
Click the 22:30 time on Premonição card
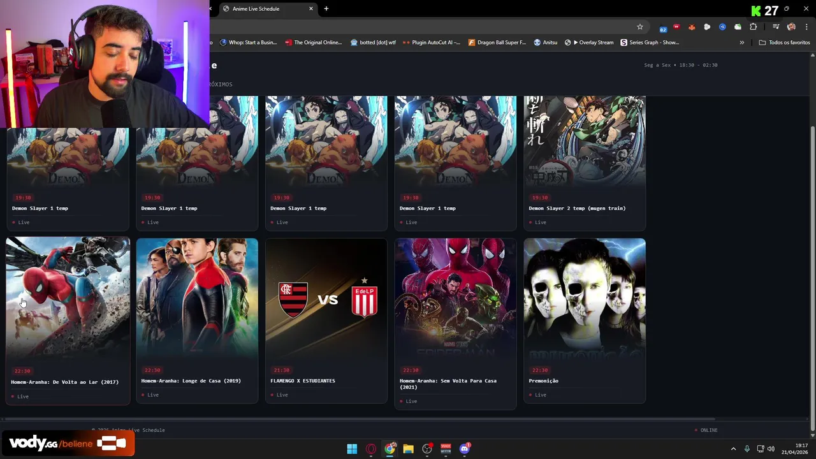pyautogui.click(x=539, y=370)
